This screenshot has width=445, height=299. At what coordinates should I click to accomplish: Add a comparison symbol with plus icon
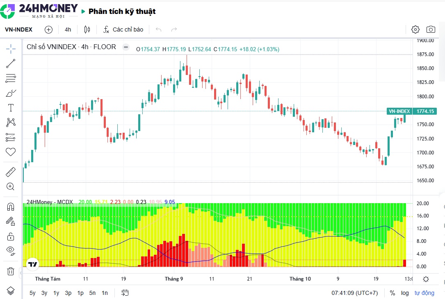(48, 29)
